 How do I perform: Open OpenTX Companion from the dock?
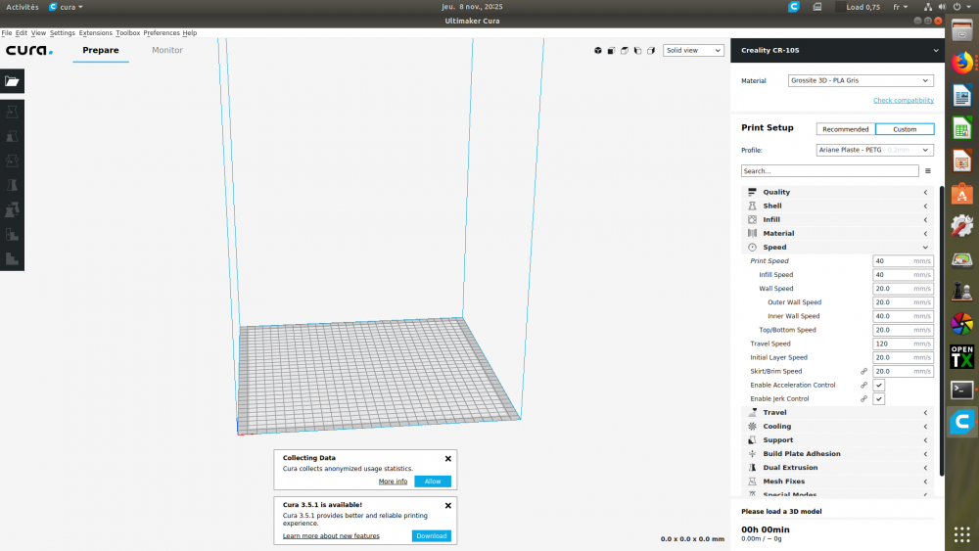pos(962,357)
